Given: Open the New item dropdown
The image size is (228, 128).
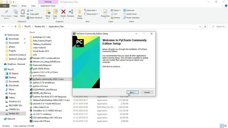Looking at the screenshot, I should tap(90, 10).
